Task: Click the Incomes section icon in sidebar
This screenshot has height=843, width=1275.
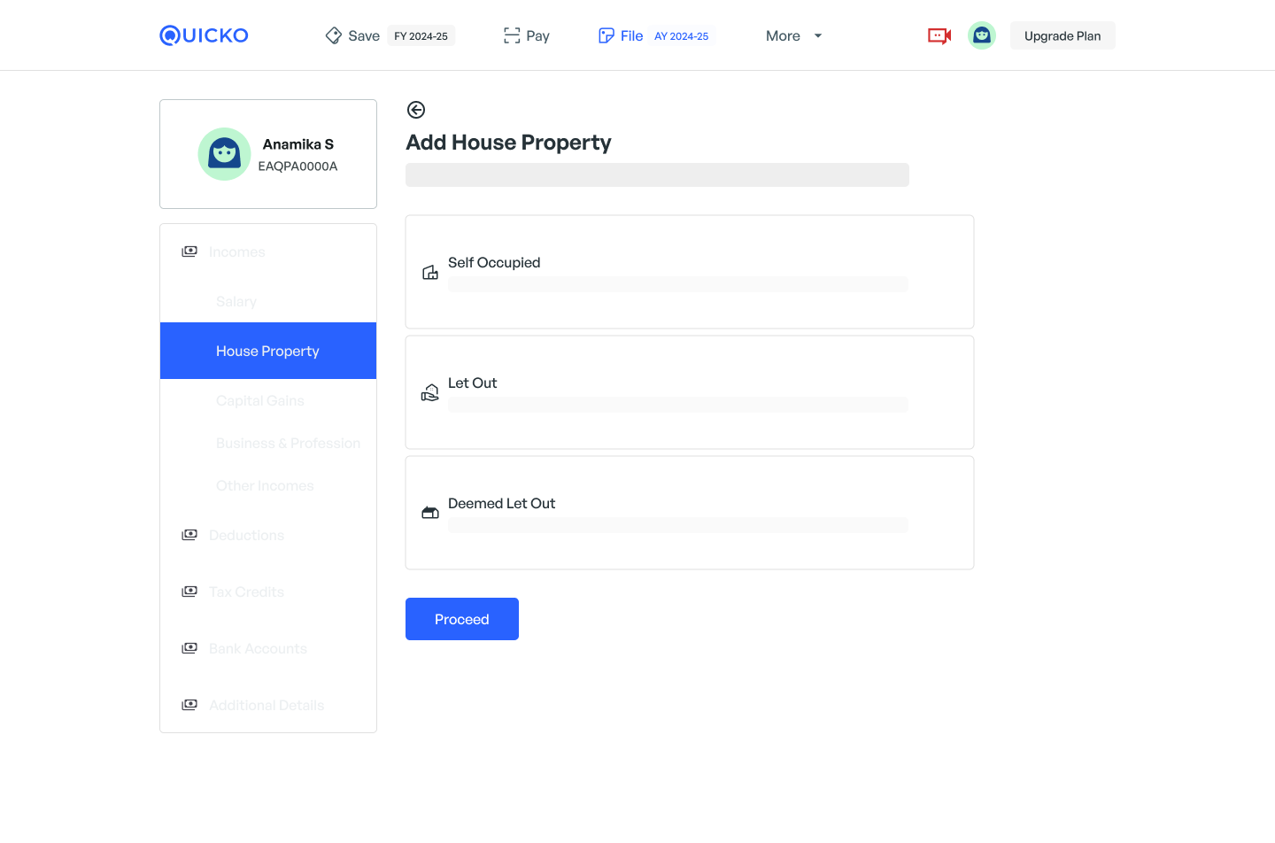Action: (x=189, y=251)
